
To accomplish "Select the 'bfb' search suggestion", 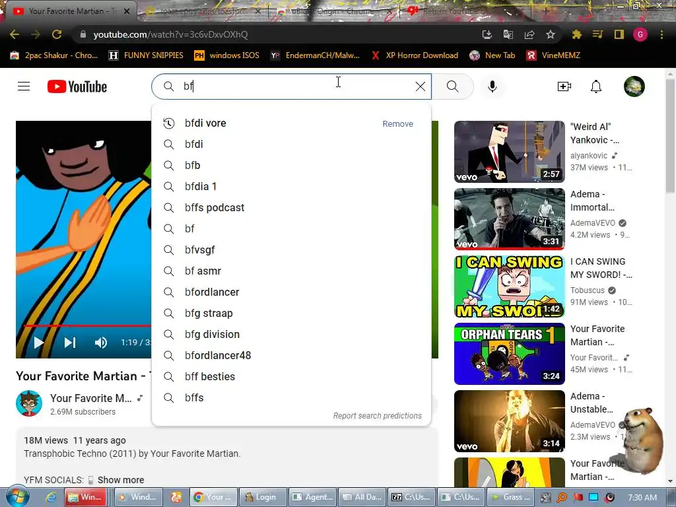I will coord(291,166).
